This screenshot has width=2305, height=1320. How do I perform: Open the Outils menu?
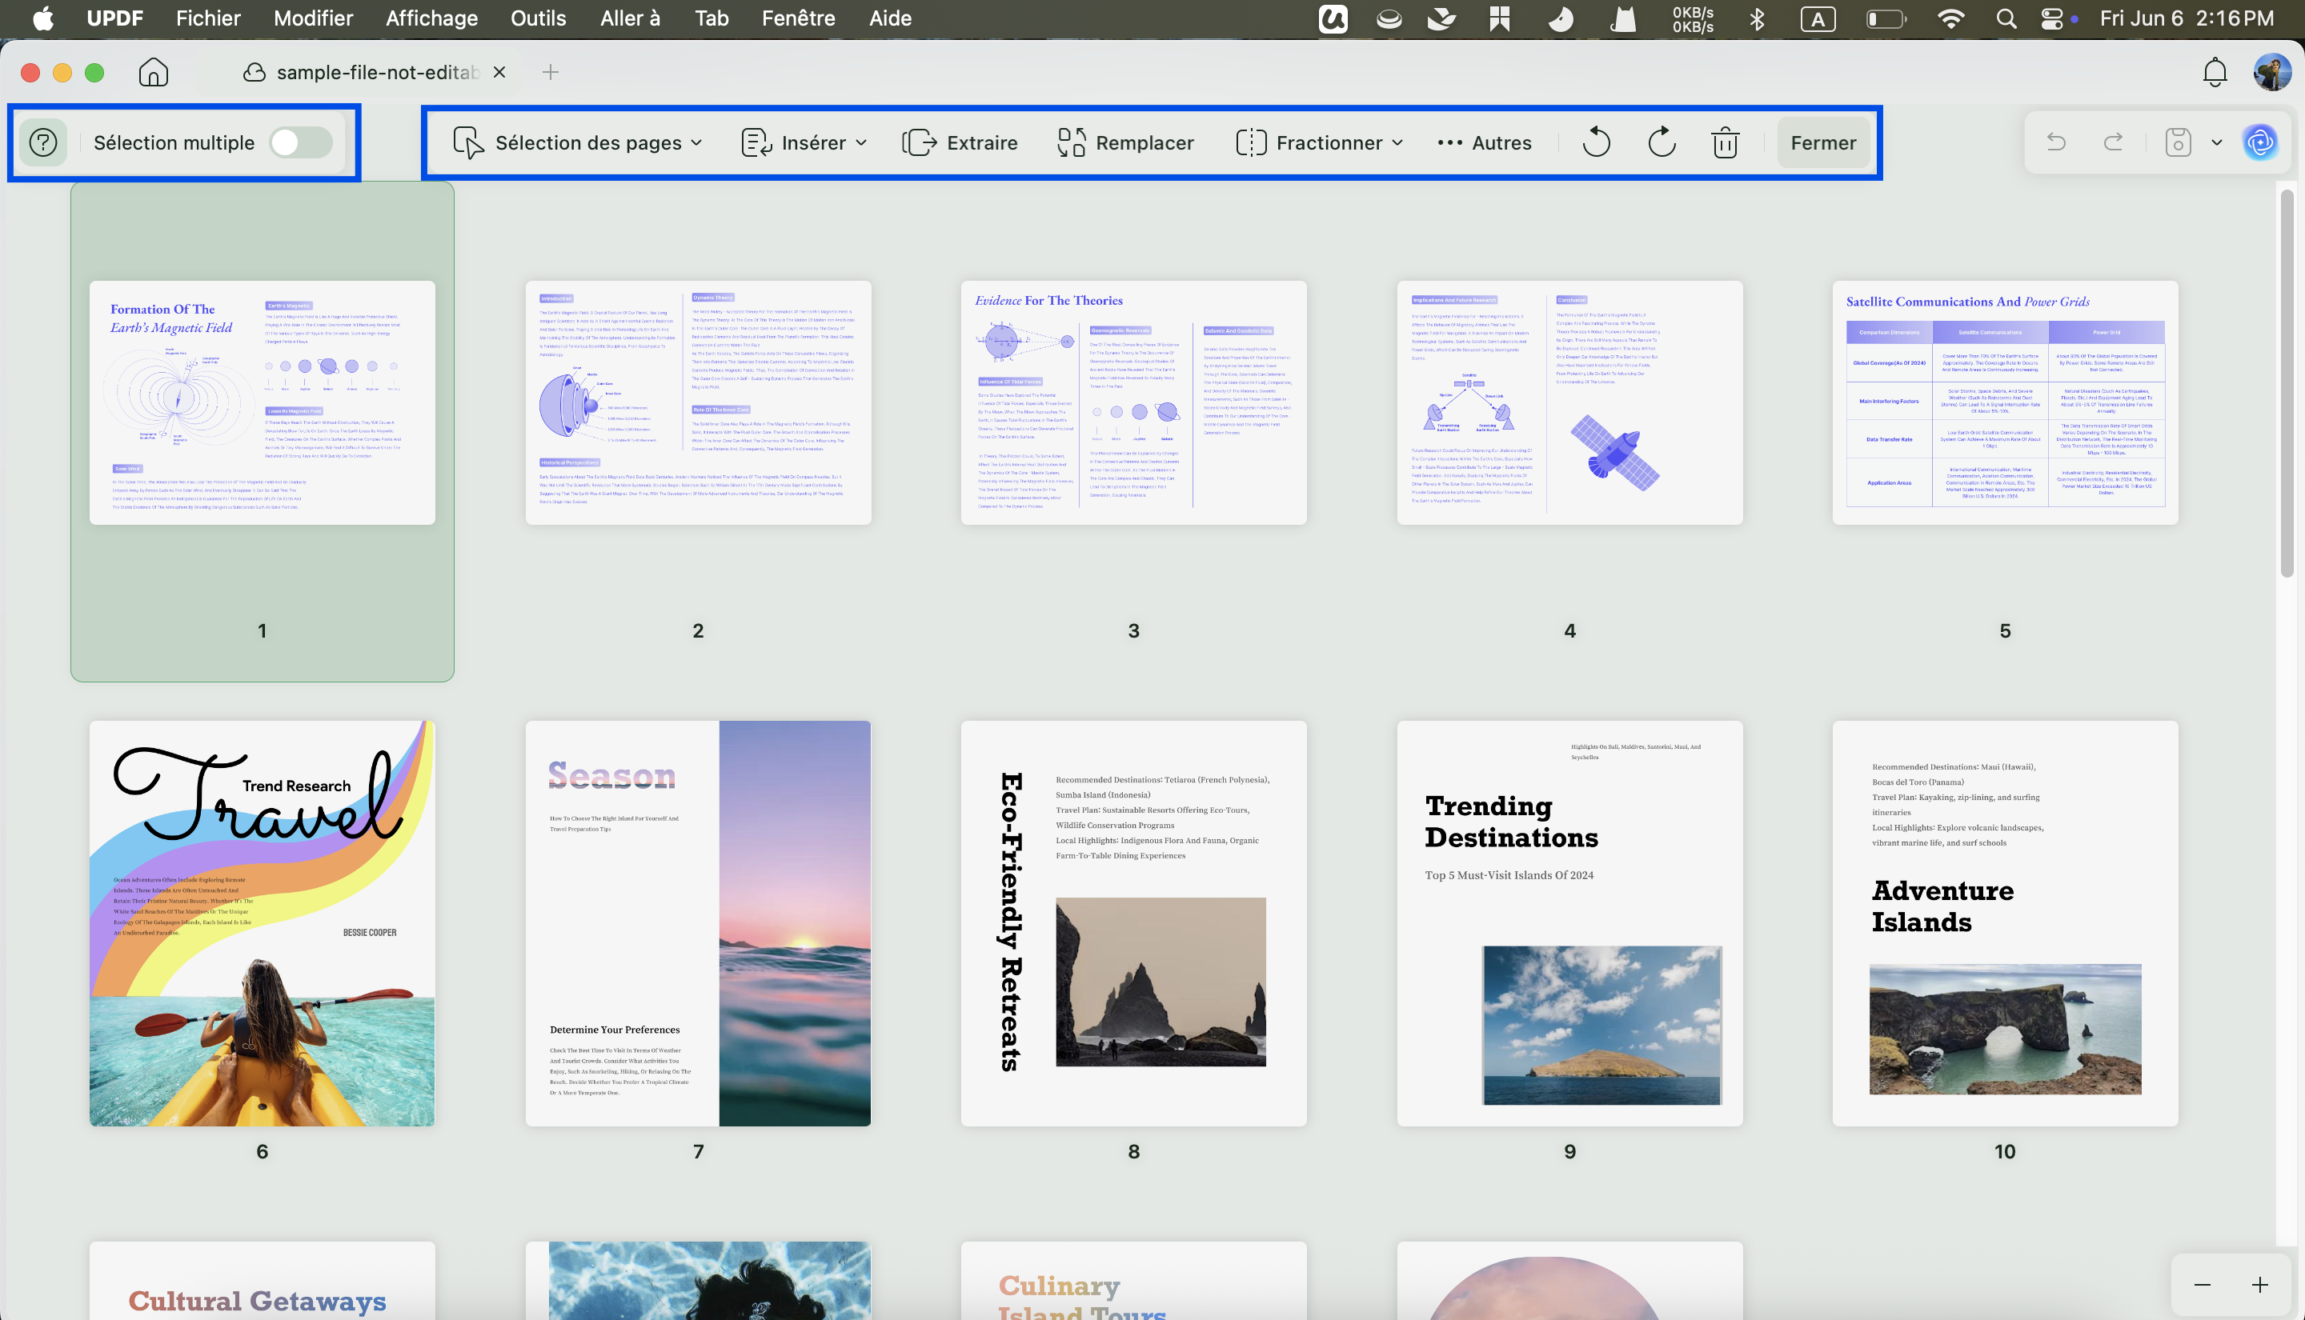pyautogui.click(x=538, y=18)
